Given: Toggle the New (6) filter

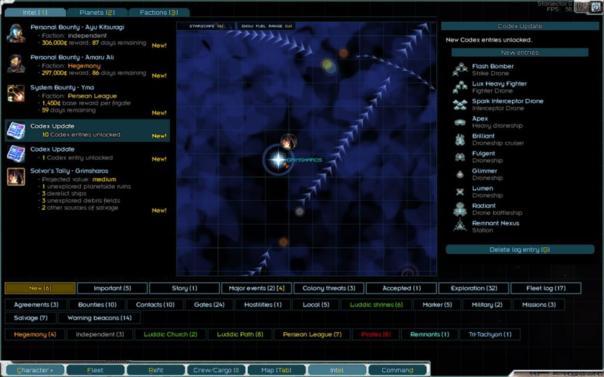Looking at the screenshot, I should tap(40, 288).
